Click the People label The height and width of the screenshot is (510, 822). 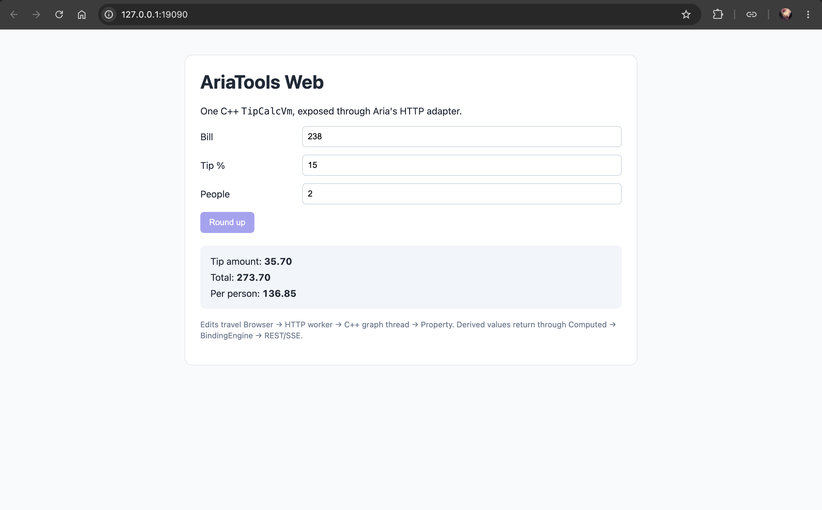pos(215,194)
